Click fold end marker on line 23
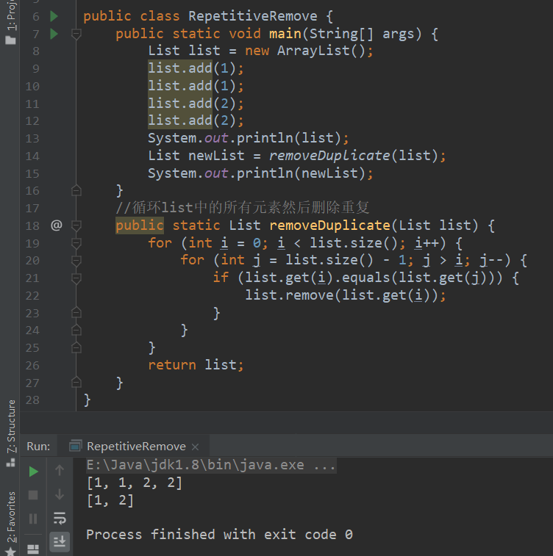 tap(76, 313)
